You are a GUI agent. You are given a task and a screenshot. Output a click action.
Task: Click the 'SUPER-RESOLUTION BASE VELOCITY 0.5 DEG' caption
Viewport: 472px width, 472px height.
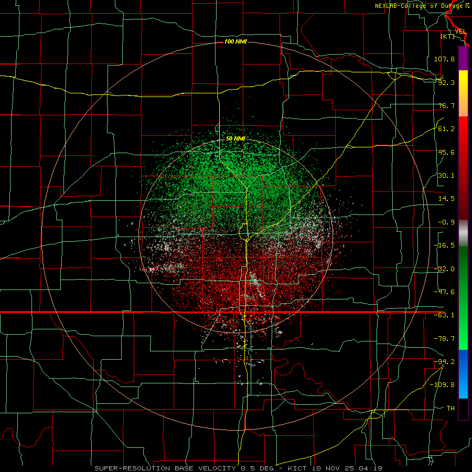(x=184, y=468)
